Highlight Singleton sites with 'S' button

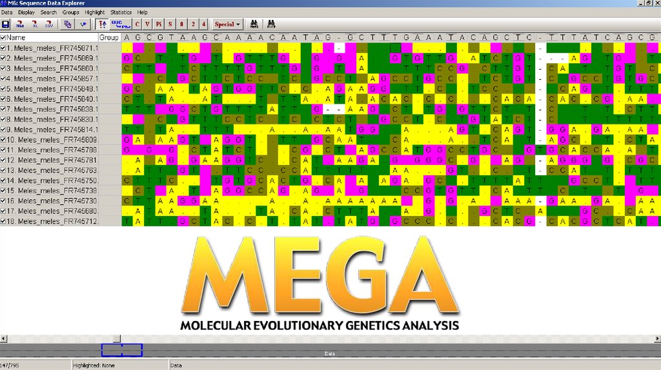click(x=170, y=24)
